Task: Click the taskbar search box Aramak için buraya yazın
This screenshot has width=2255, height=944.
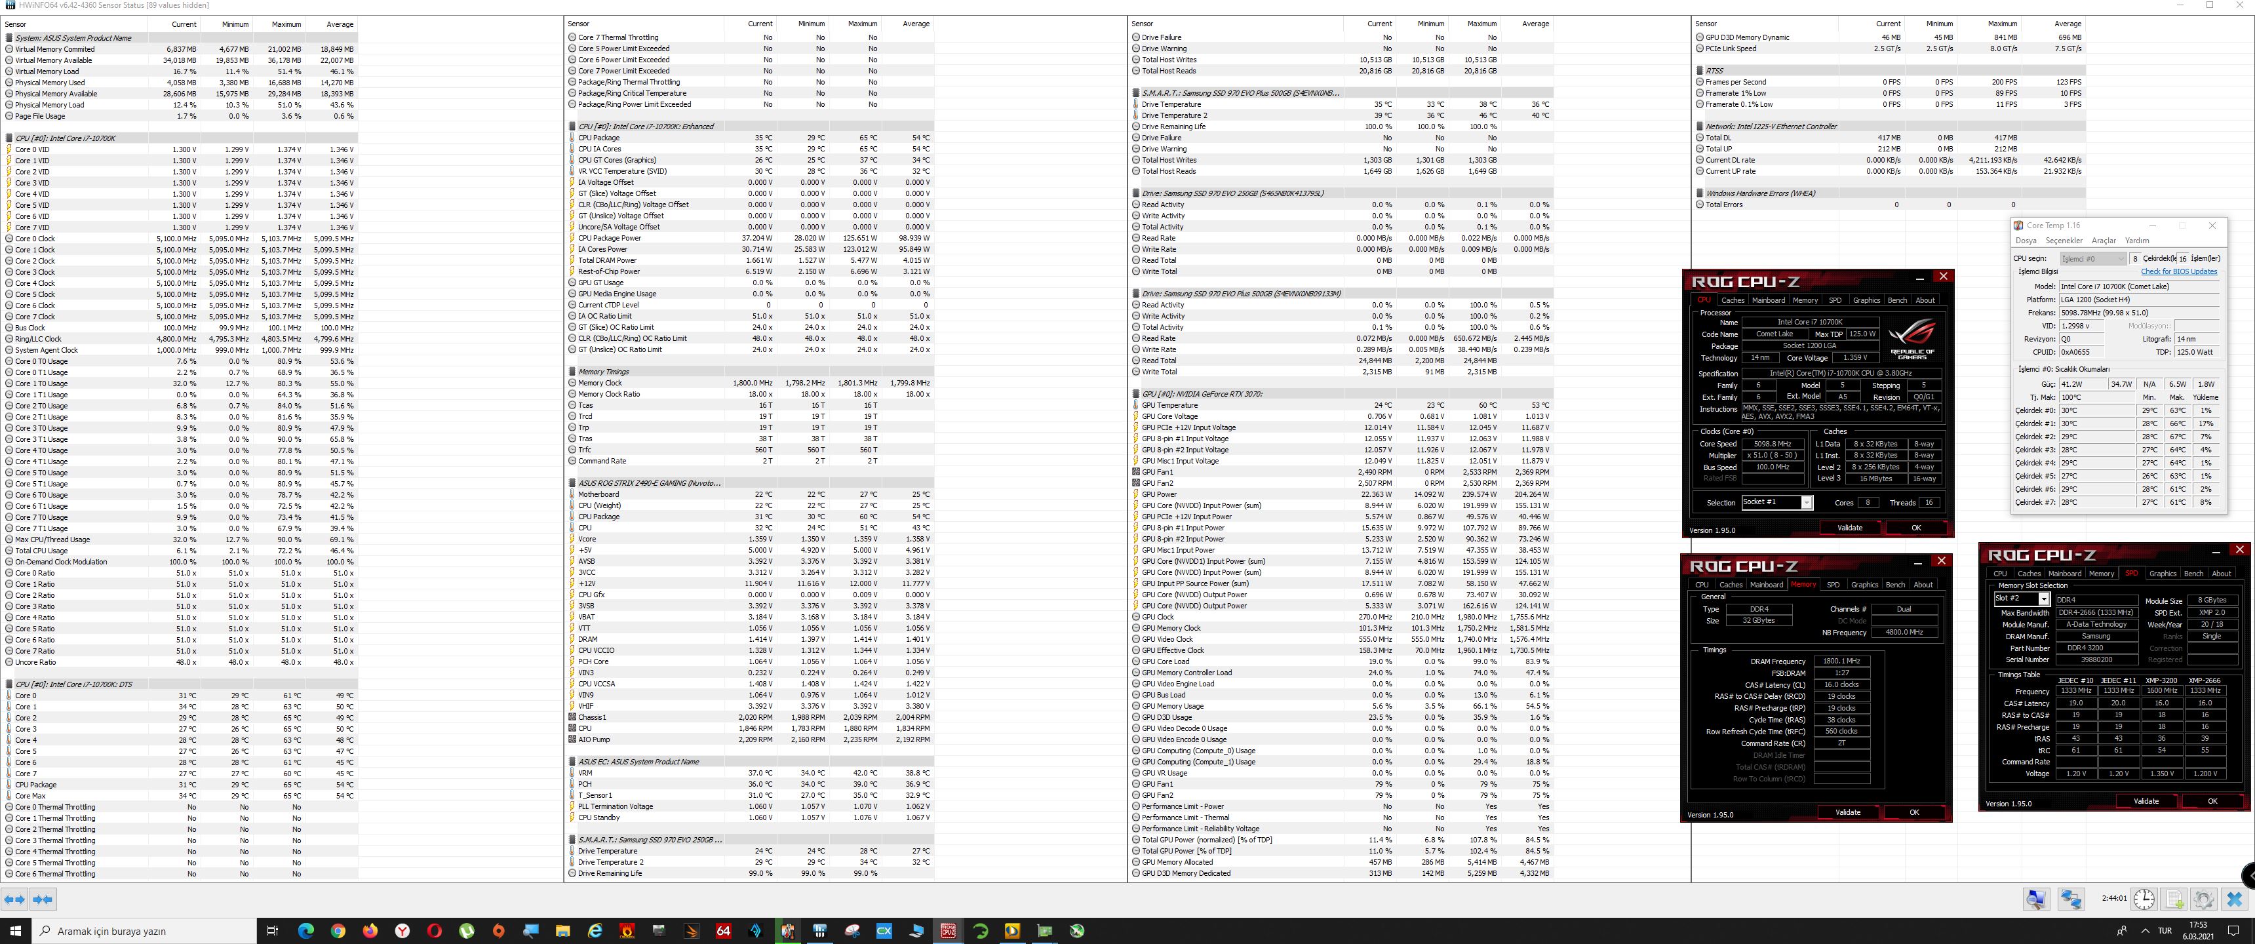Action: point(144,931)
